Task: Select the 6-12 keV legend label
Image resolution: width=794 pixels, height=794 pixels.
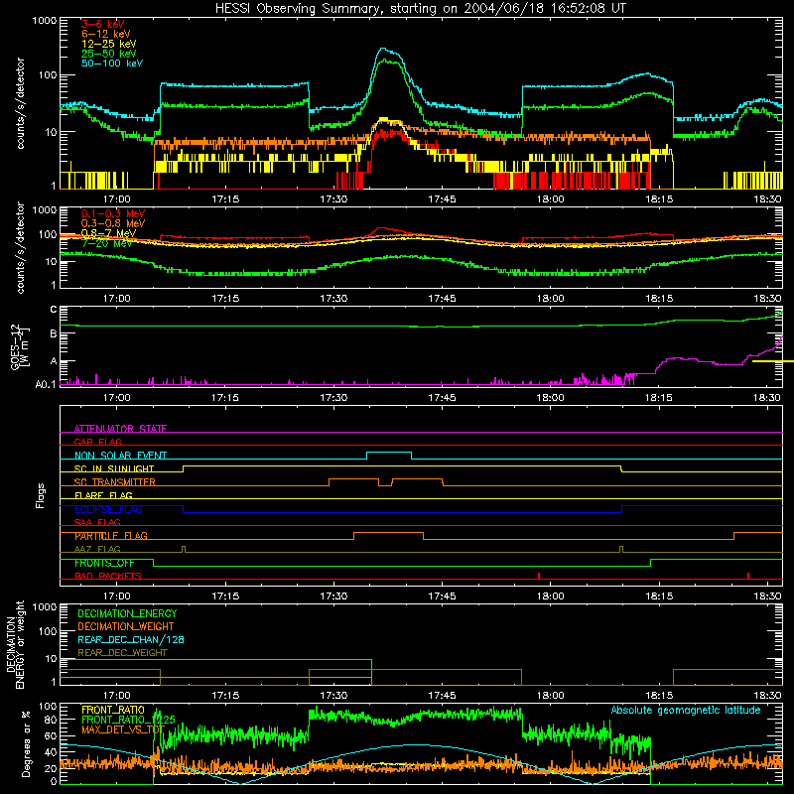Action: 105,34
